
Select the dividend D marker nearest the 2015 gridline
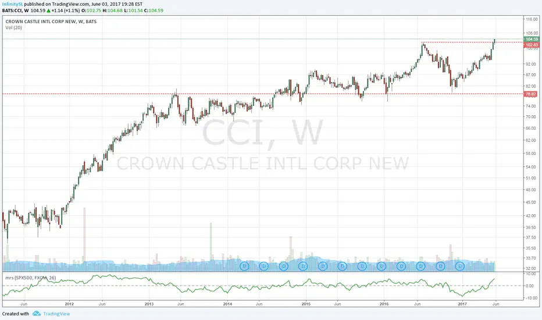tap(303, 266)
